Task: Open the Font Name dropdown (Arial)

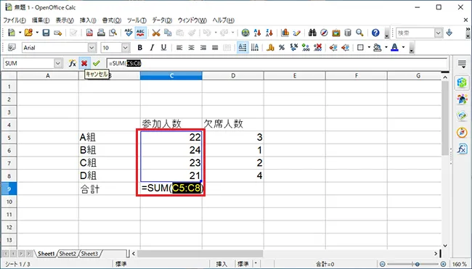Action: click(91, 47)
